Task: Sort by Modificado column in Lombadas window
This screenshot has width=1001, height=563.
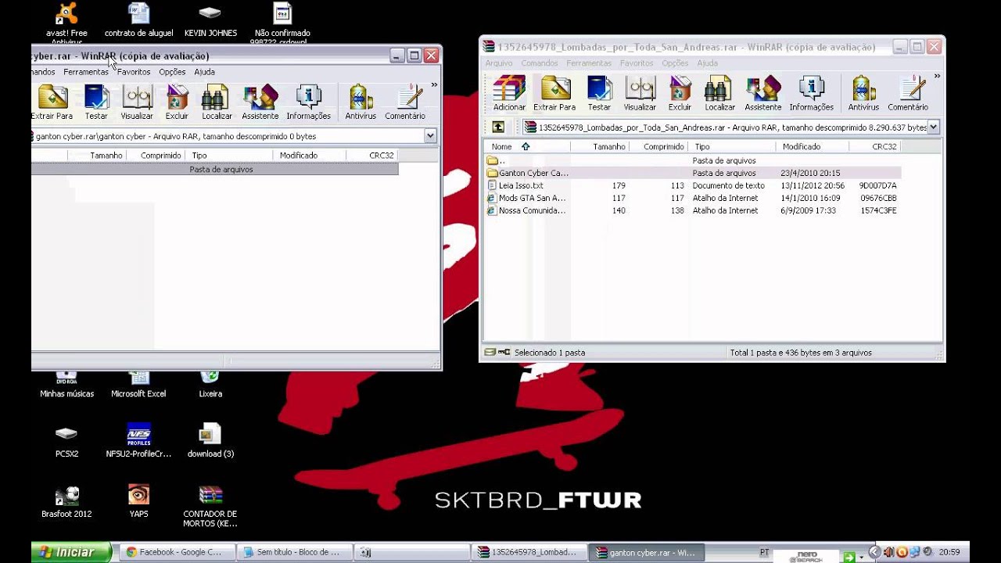Action: click(x=813, y=146)
